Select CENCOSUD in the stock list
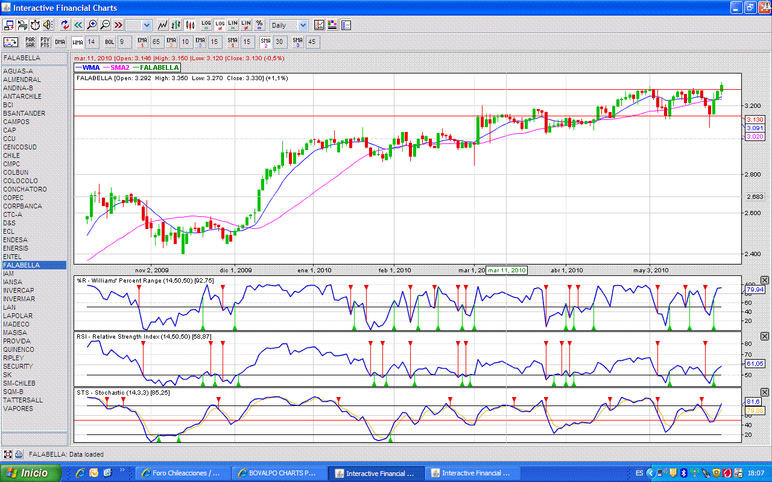 pos(34,147)
